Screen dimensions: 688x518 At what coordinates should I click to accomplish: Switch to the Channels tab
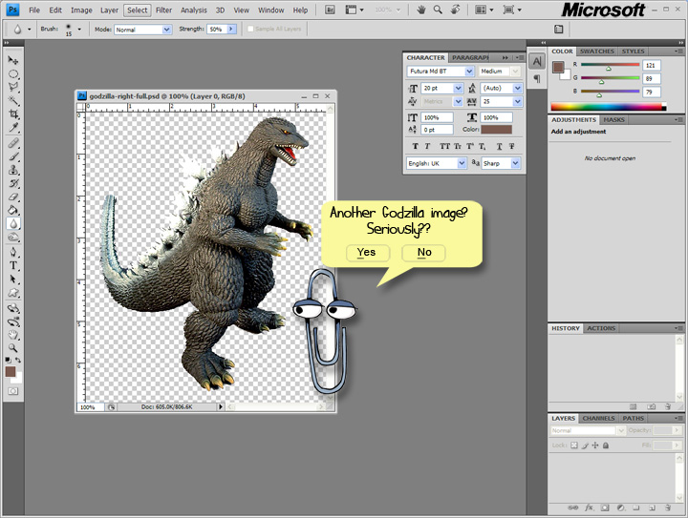[x=598, y=418]
